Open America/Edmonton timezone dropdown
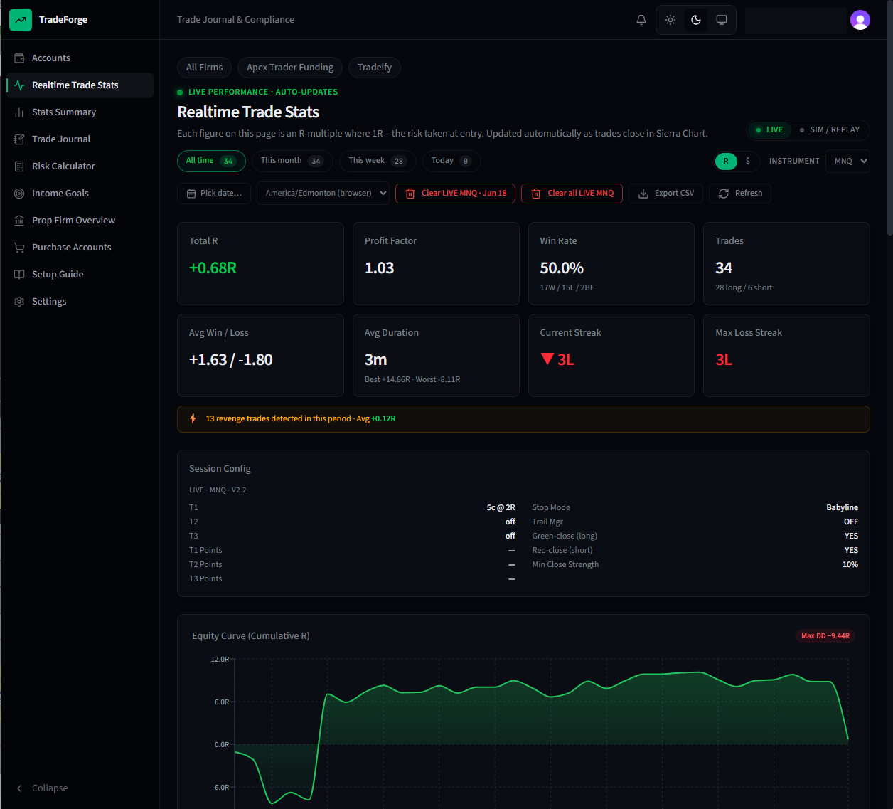This screenshot has height=809, width=893. (323, 194)
